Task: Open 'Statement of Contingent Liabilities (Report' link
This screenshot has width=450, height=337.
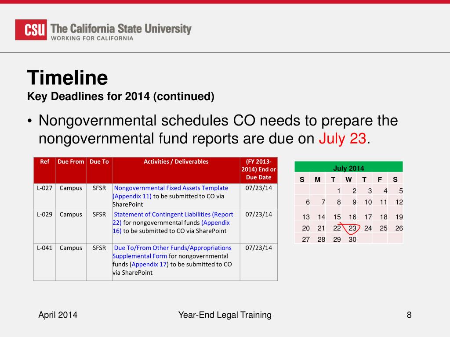Action: (x=173, y=214)
